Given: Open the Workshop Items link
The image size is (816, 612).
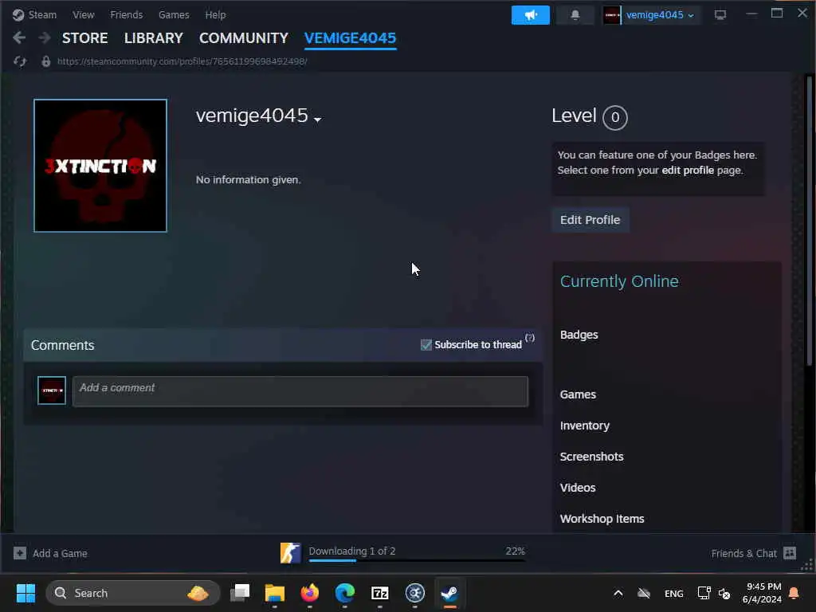Looking at the screenshot, I should (x=602, y=519).
